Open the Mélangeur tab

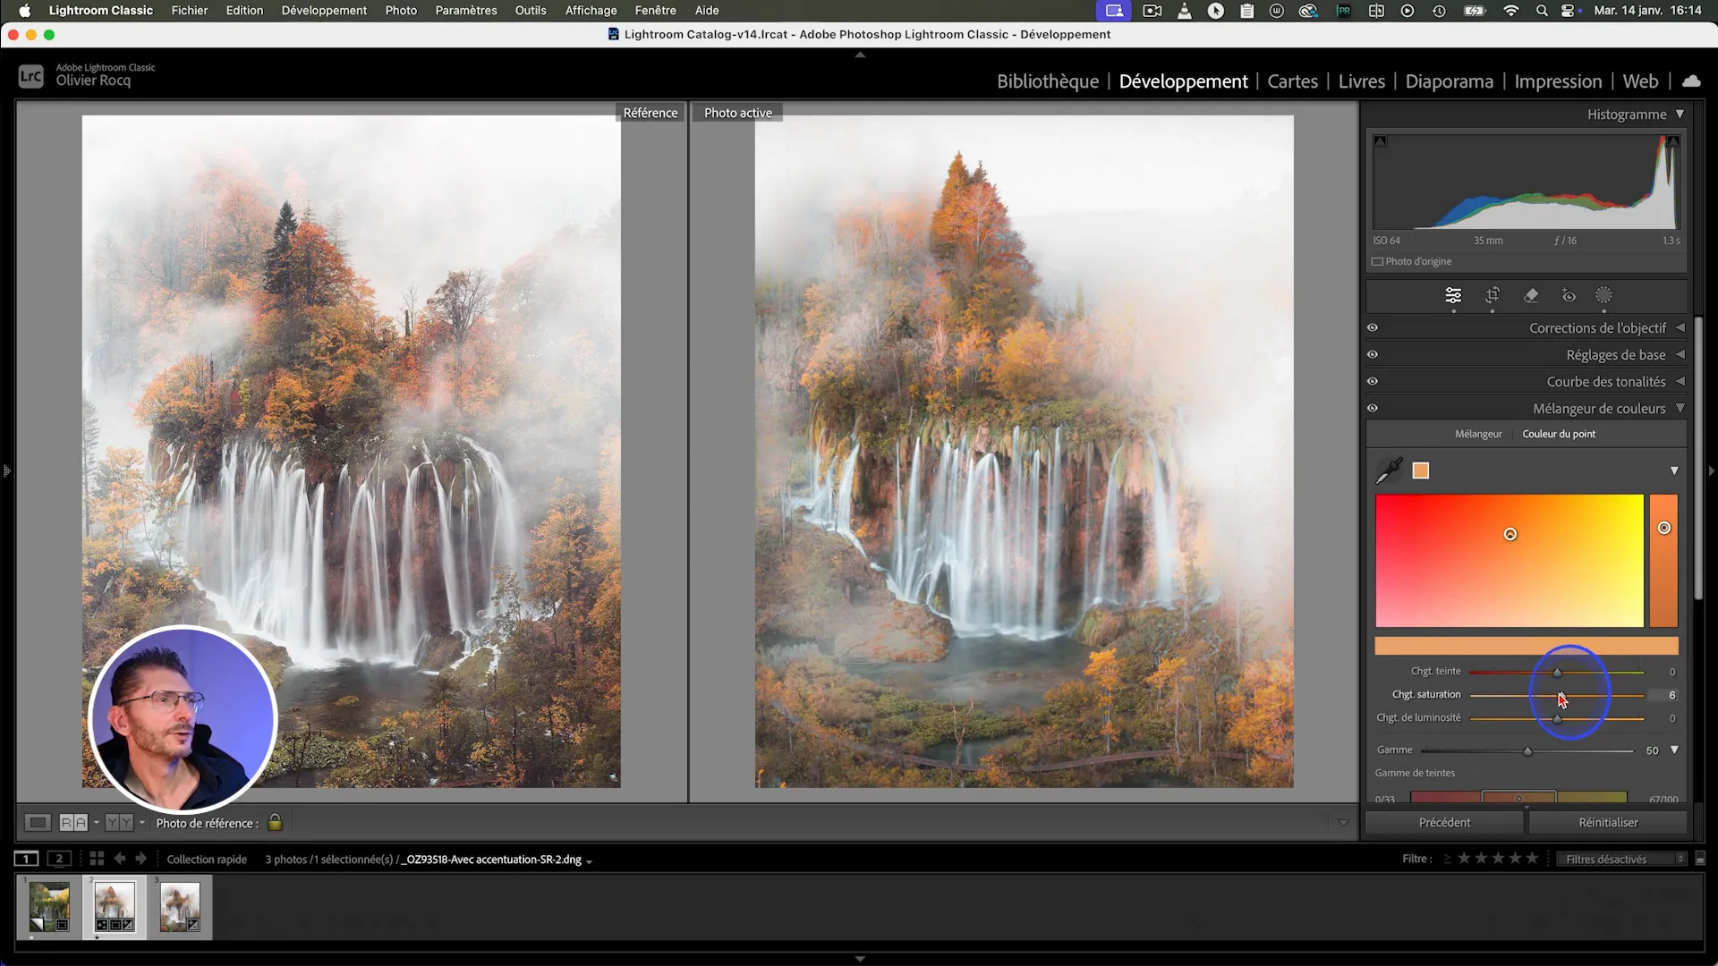pos(1478,434)
